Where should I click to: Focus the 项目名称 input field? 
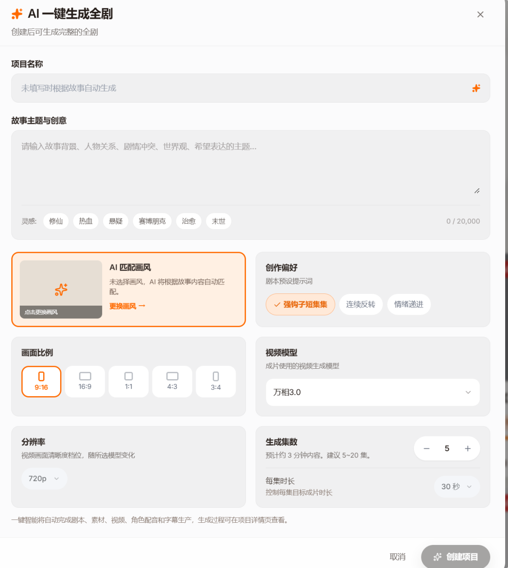[251, 88]
